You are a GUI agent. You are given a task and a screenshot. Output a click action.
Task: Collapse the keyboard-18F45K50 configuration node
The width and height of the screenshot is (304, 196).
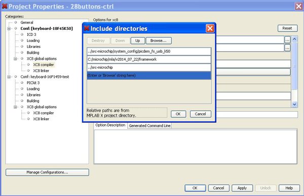(9, 29)
